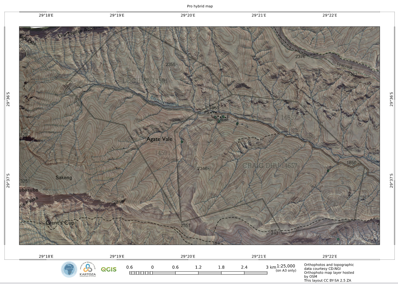Click the Pro hybrid map title
The height and width of the screenshot is (284, 398).
(x=200, y=6)
